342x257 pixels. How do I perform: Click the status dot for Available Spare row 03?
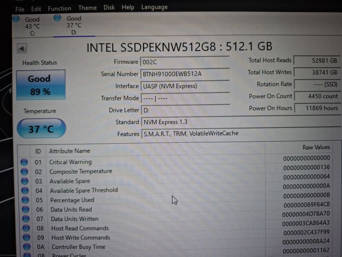(x=25, y=181)
